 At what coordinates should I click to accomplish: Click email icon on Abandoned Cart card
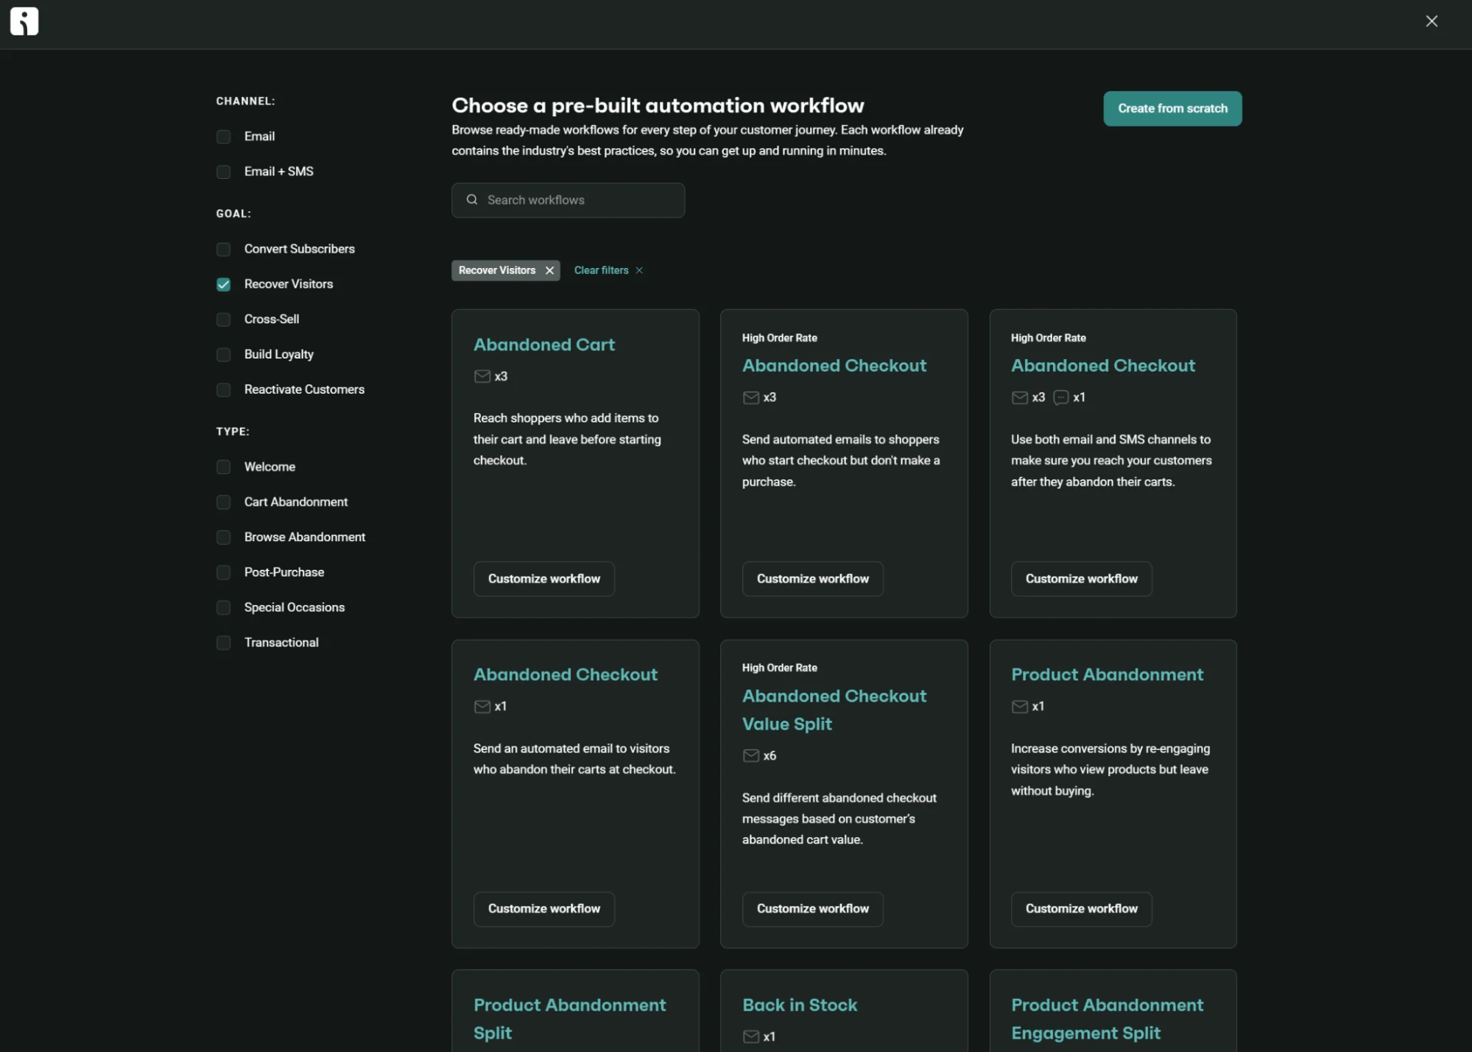pos(482,376)
